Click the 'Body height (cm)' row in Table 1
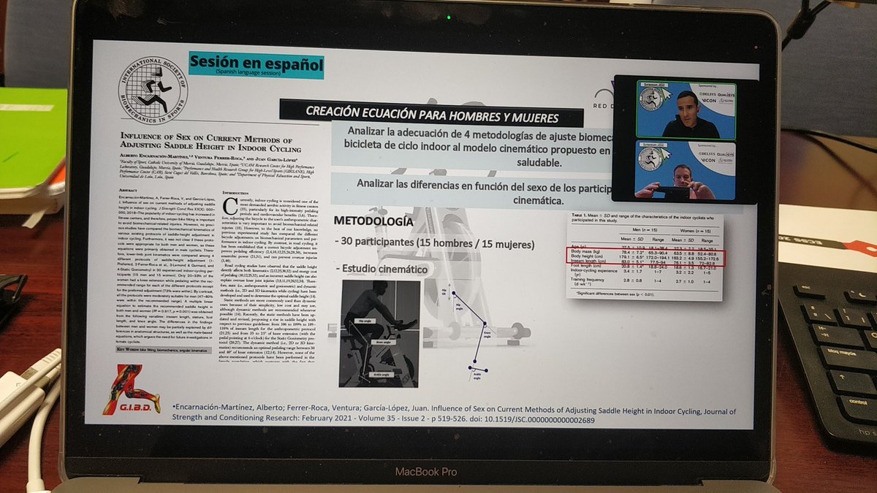The image size is (877, 493). point(644,259)
